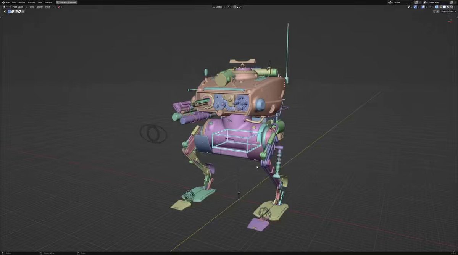
Task: Select the double-ring control left of robot
Action: 153,133
